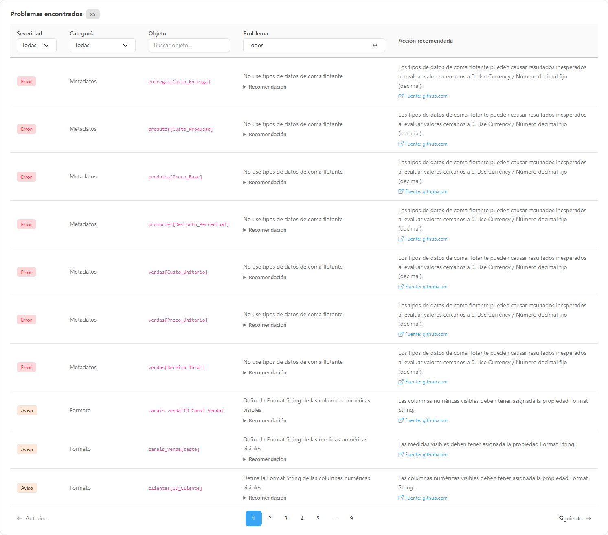
Task: Open Fuente: github.com link for vendas[Custo_Unitario]
Action: tap(423, 287)
